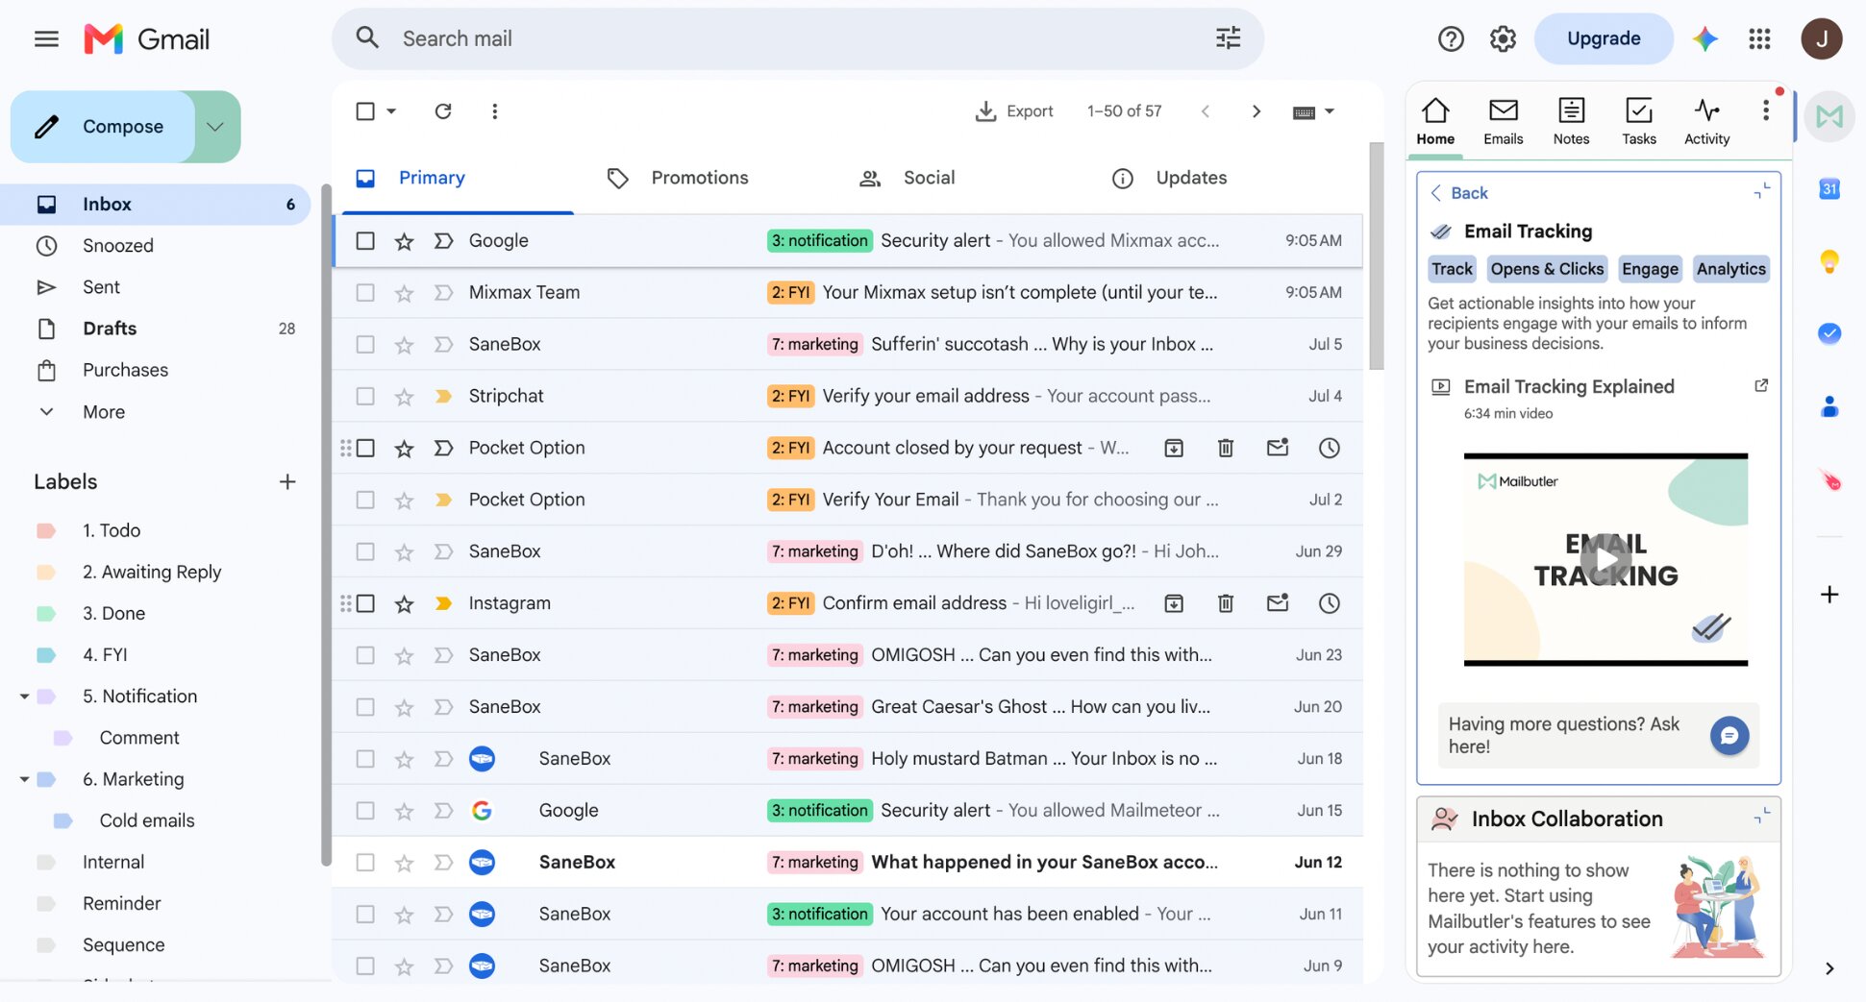Open input tools dropdown arrow
This screenshot has width=1866, height=1002.
click(1330, 111)
